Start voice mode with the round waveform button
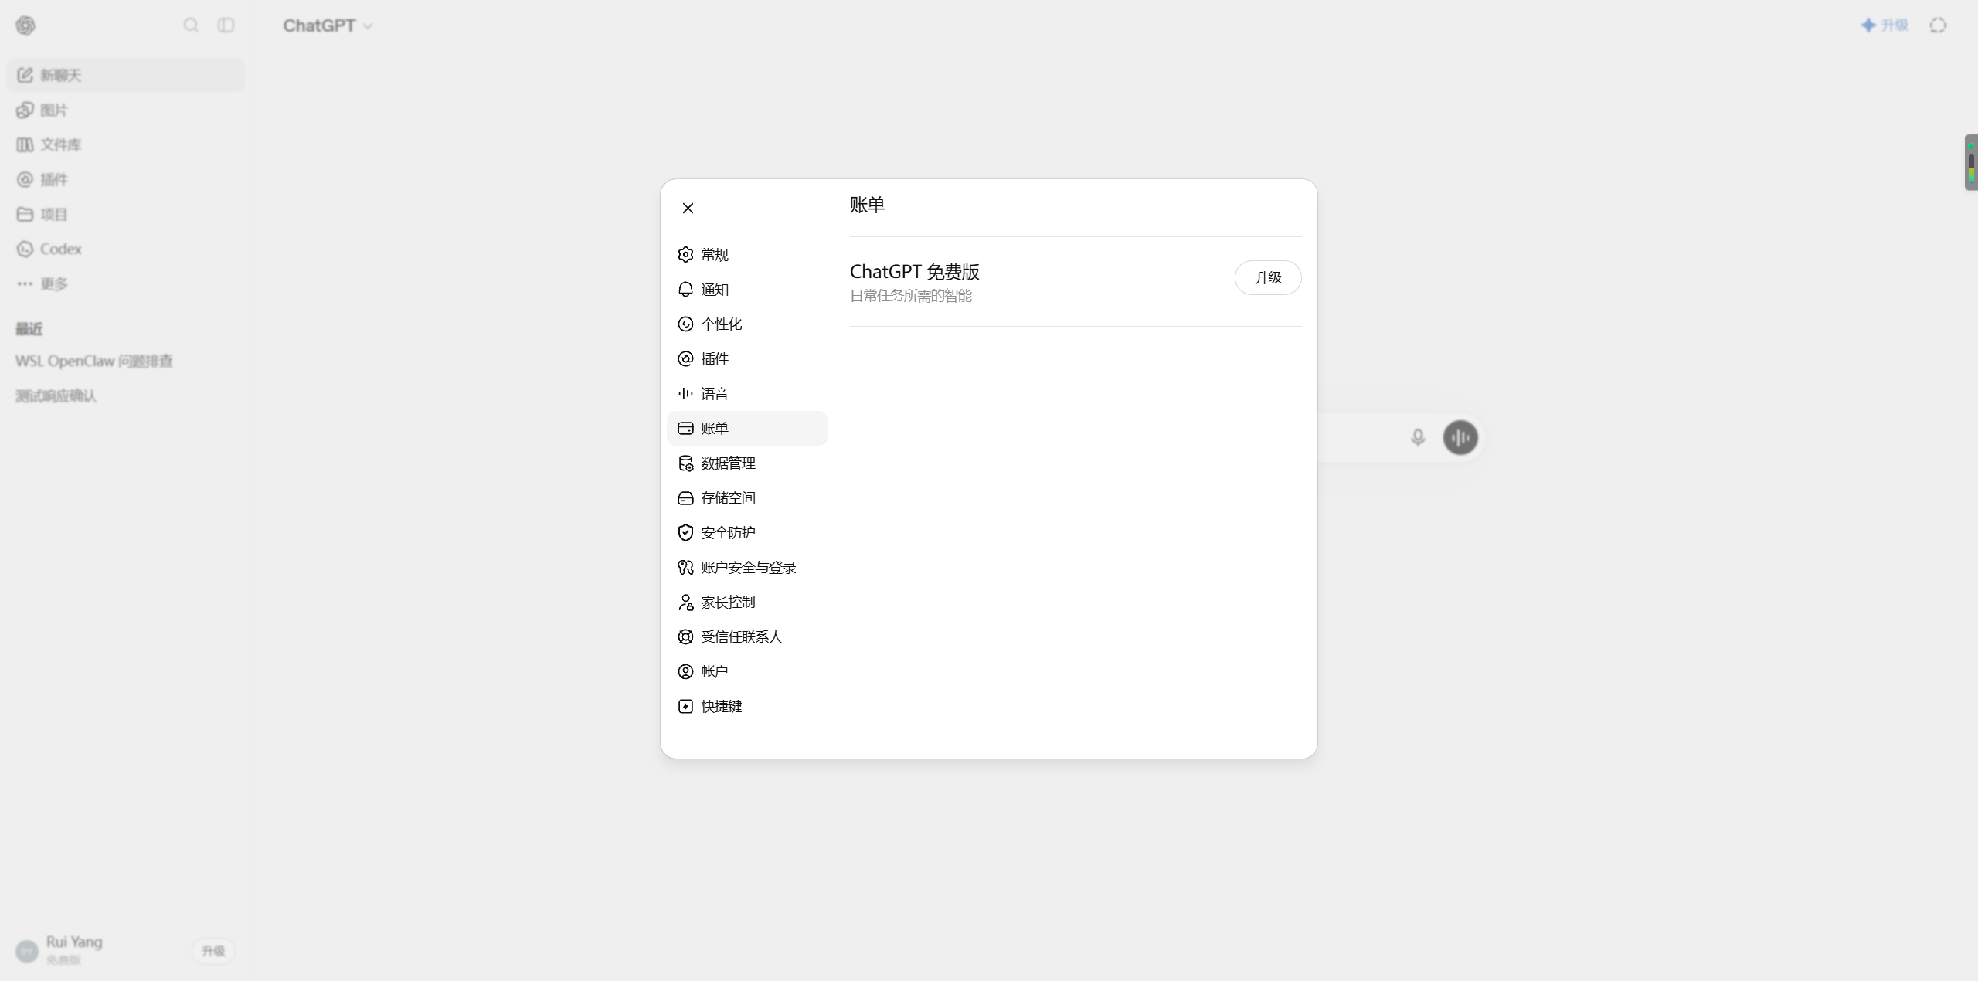The image size is (1978, 981). click(x=1460, y=438)
